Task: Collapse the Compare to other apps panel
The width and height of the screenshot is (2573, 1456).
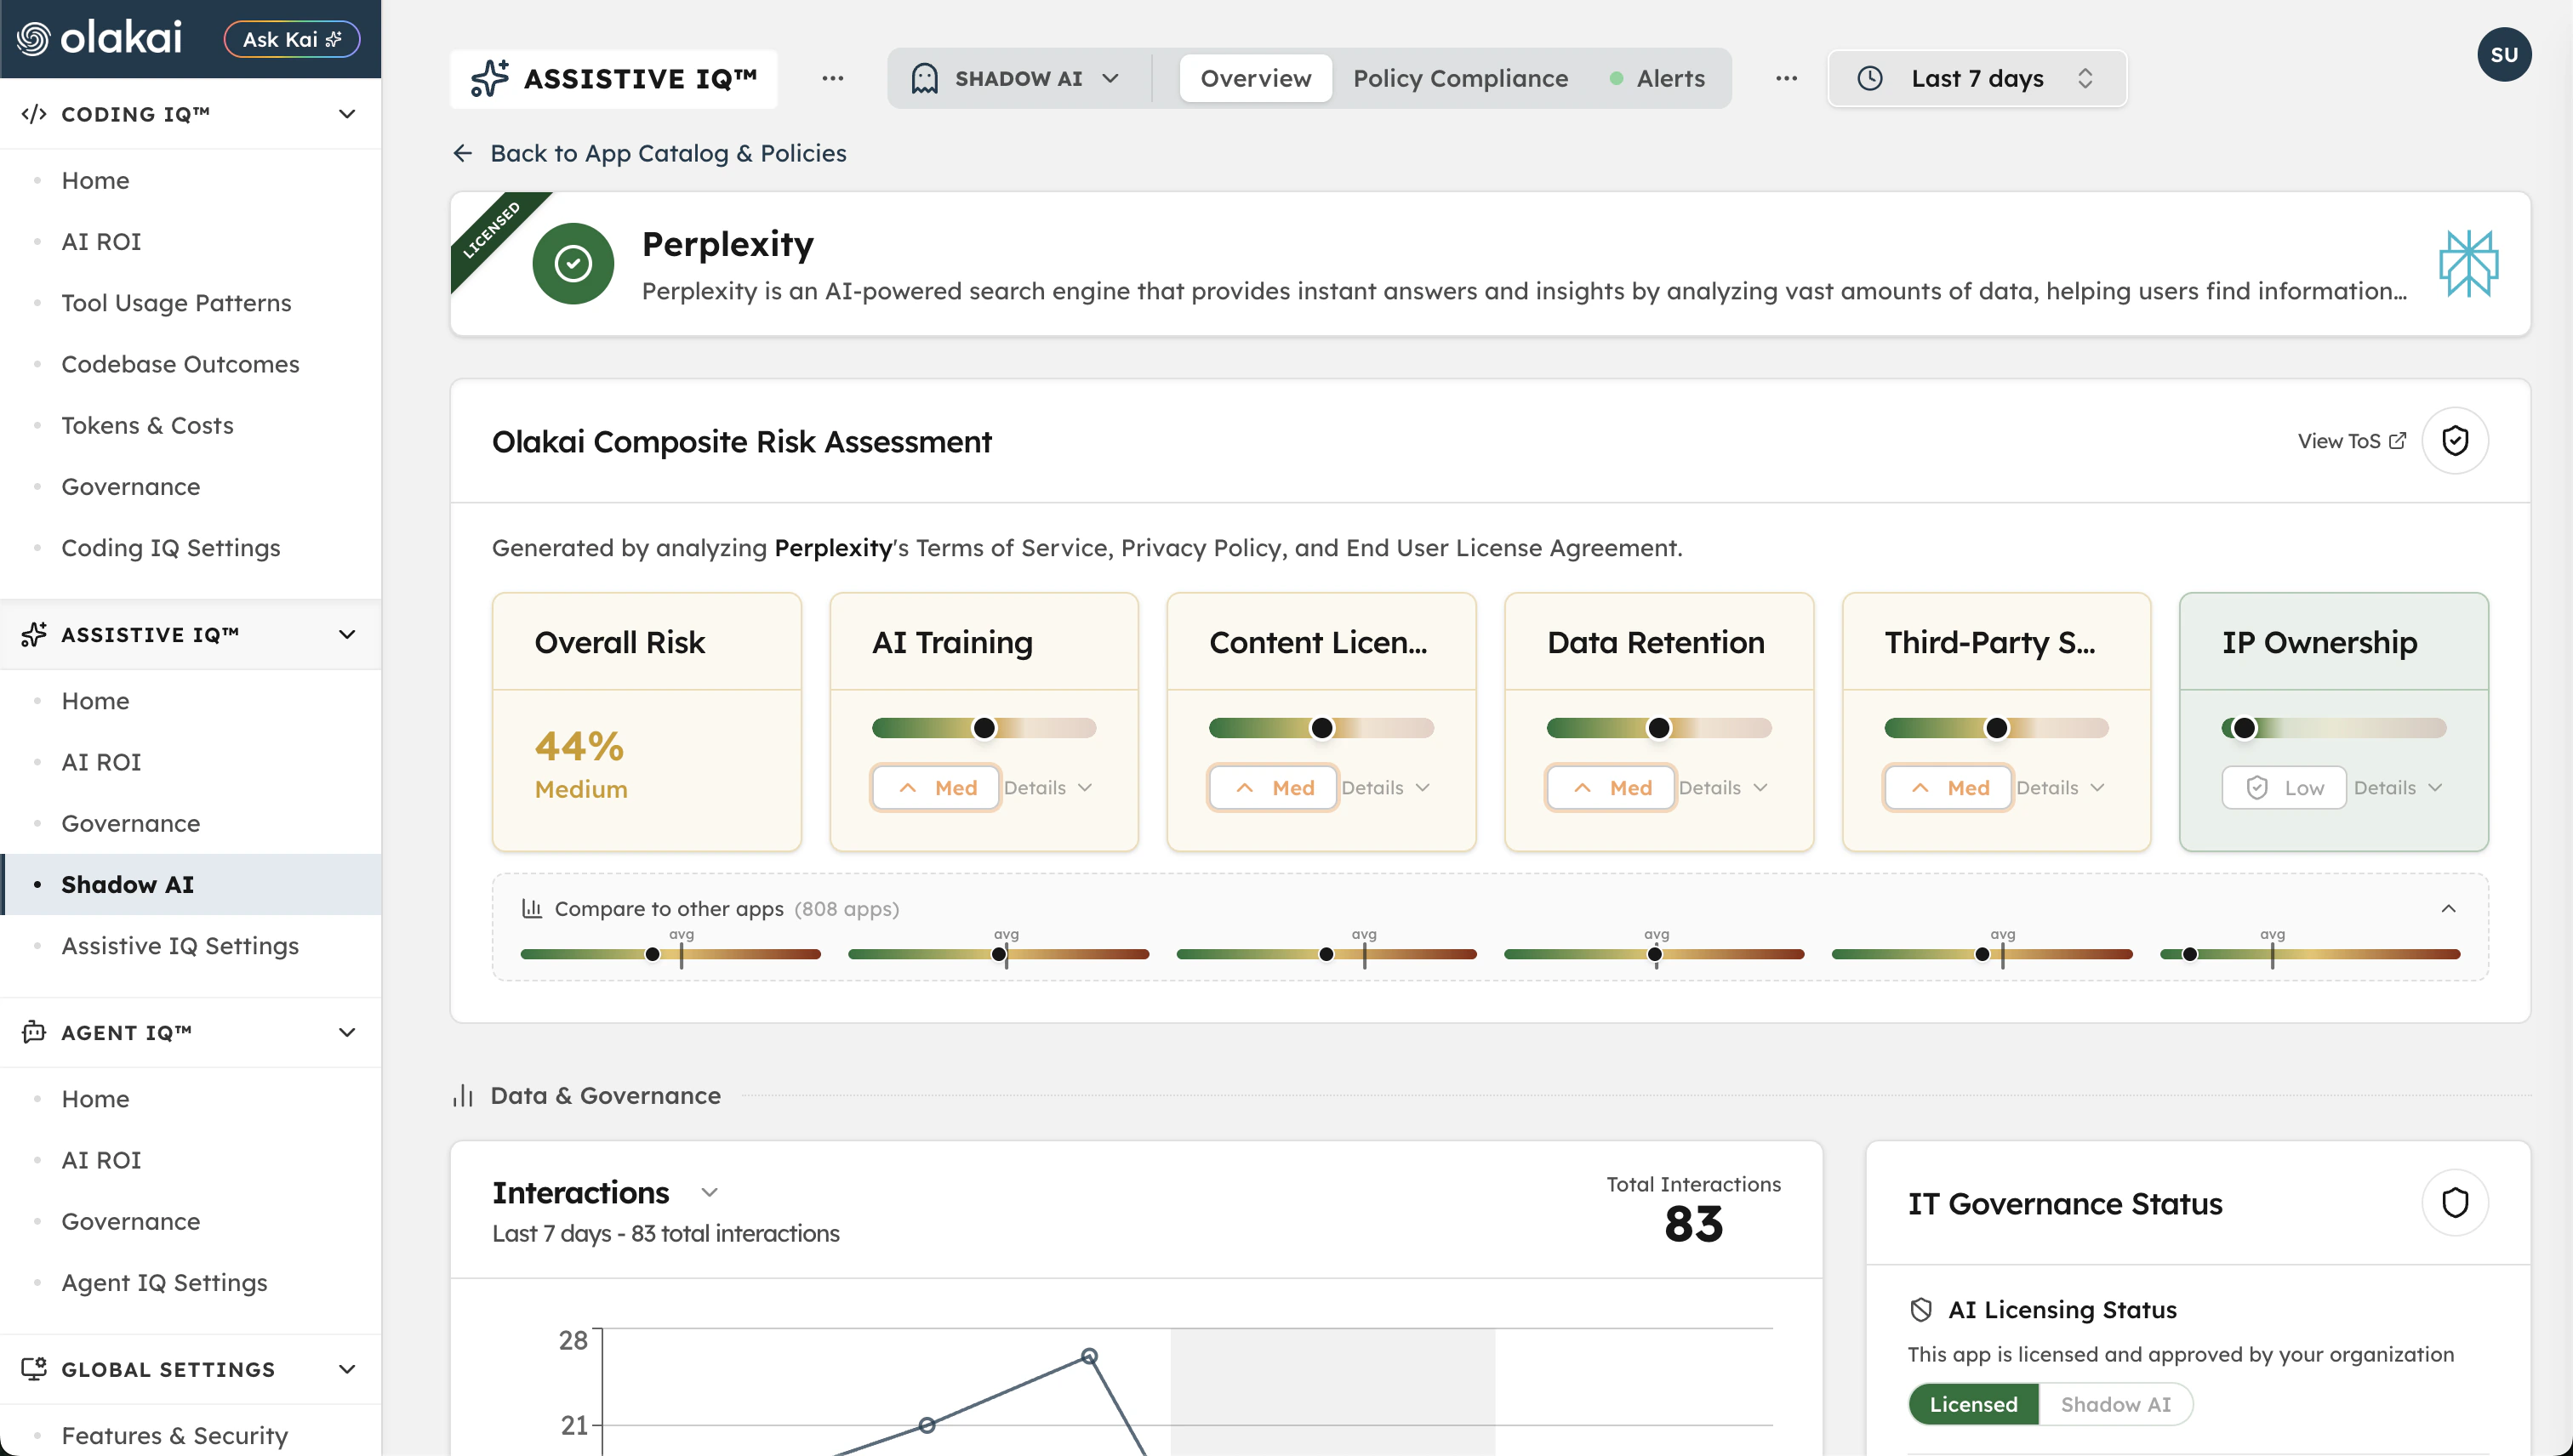Action: 2448,908
